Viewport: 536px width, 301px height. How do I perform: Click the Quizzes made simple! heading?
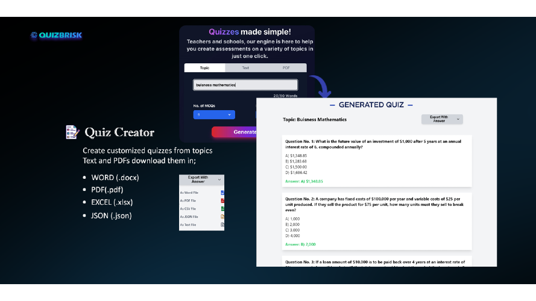[250, 32]
